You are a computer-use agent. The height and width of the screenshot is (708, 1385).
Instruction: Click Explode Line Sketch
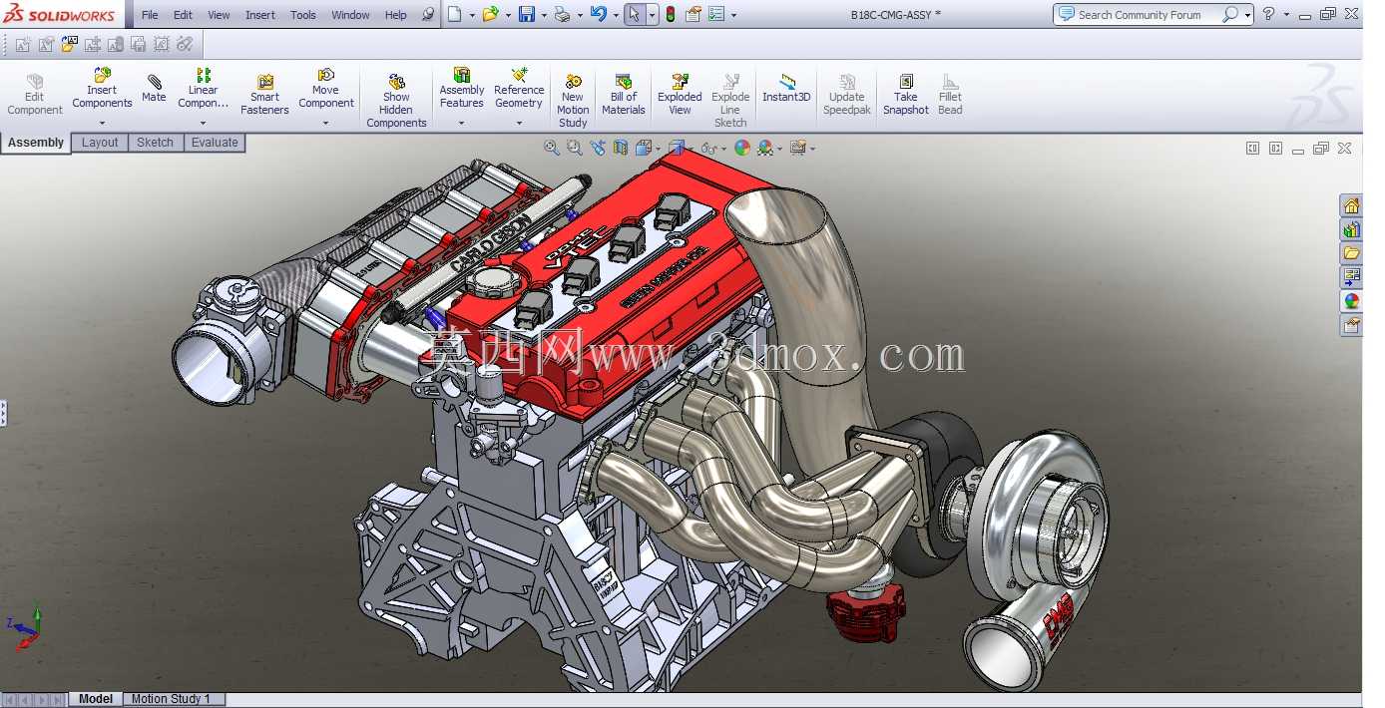click(x=730, y=102)
